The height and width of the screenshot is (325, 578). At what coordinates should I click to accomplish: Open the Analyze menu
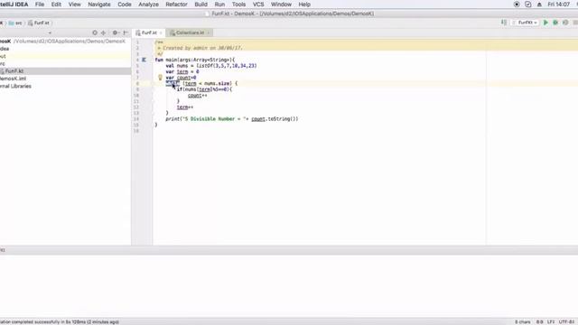pos(148,5)
